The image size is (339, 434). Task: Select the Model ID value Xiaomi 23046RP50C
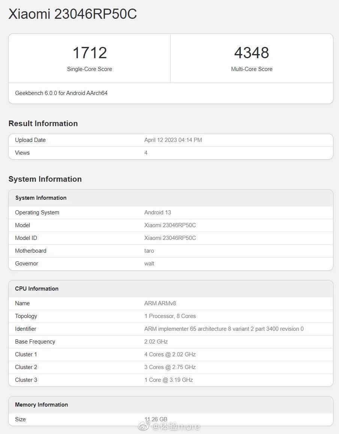(170, 238)
